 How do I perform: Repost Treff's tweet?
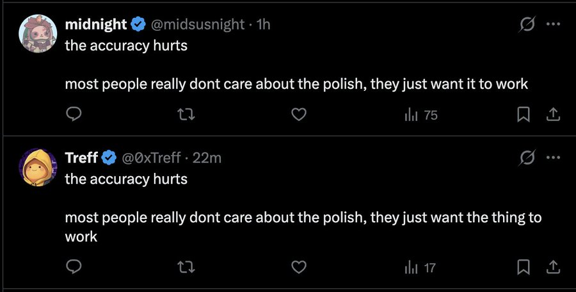click(x=186, y=267)
